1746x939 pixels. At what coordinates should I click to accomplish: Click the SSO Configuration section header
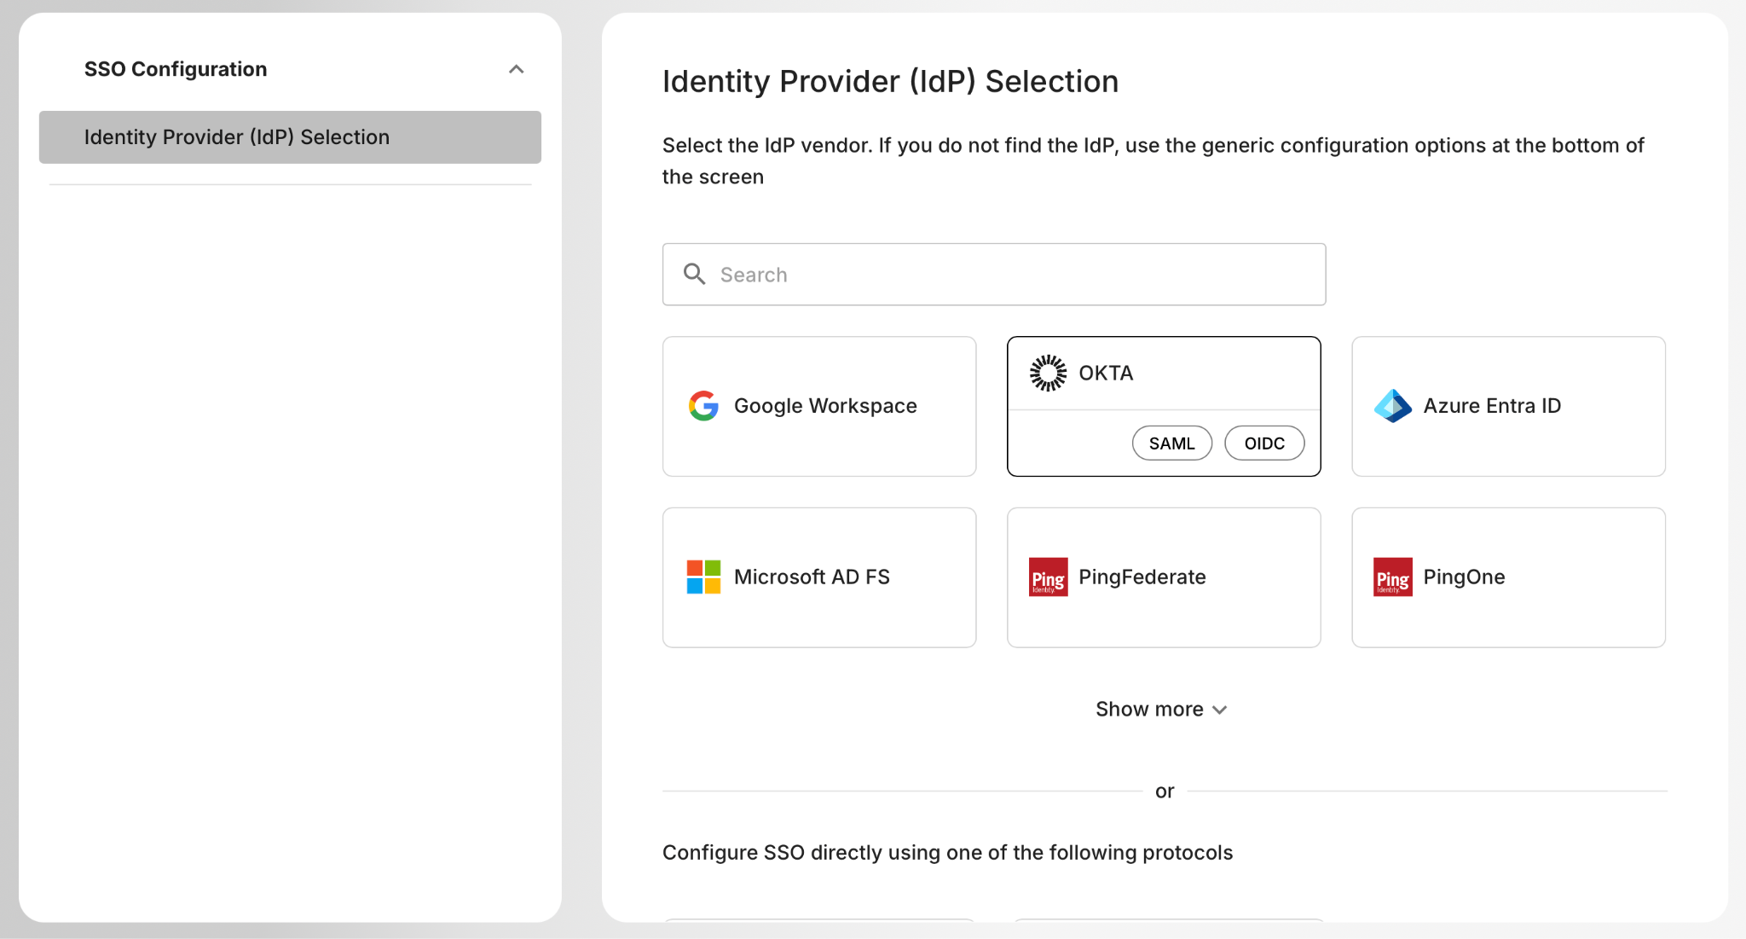[176, 69]
